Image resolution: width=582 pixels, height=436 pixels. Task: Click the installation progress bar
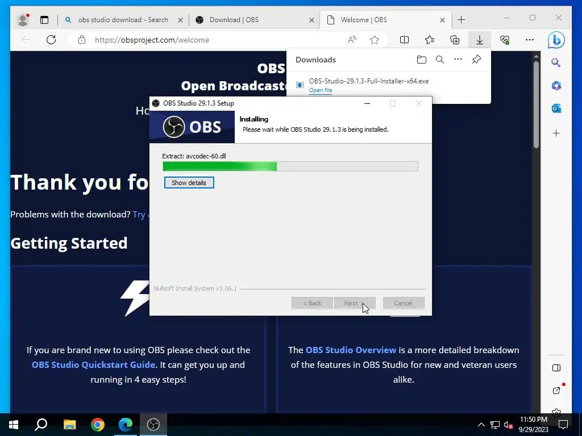pyautogui.click(x=290, y=166)
